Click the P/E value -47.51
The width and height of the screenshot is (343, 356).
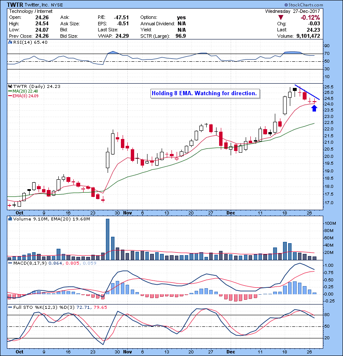(x=121, y=18)
